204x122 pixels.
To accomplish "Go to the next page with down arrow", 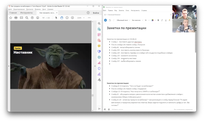I will click(38, 18).
